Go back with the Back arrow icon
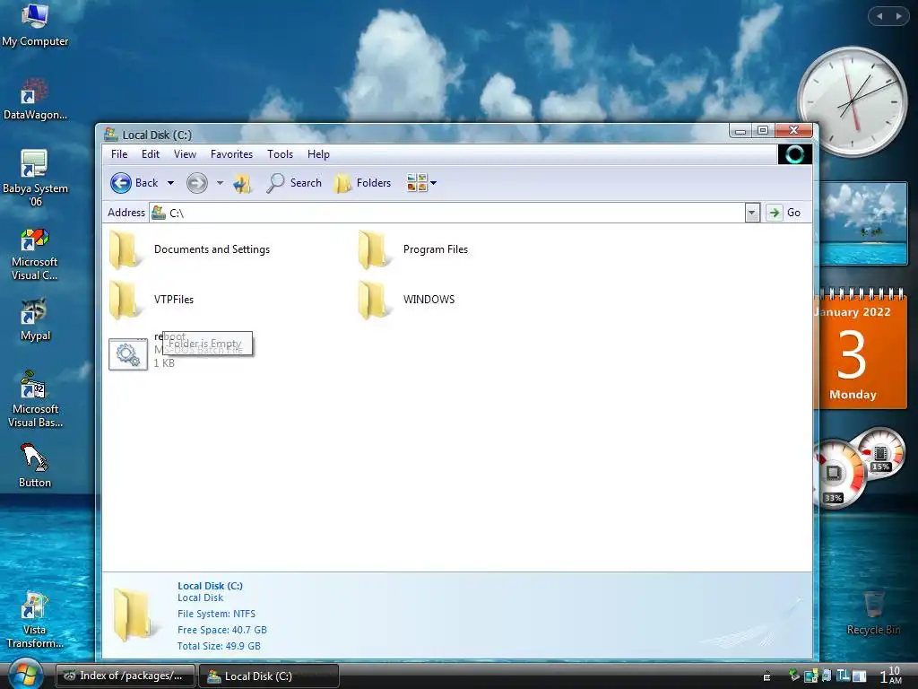 (121, 183)
